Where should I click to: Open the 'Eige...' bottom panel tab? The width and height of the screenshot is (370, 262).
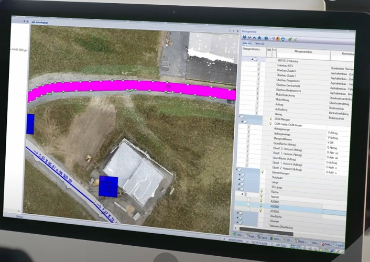[251, 236]
